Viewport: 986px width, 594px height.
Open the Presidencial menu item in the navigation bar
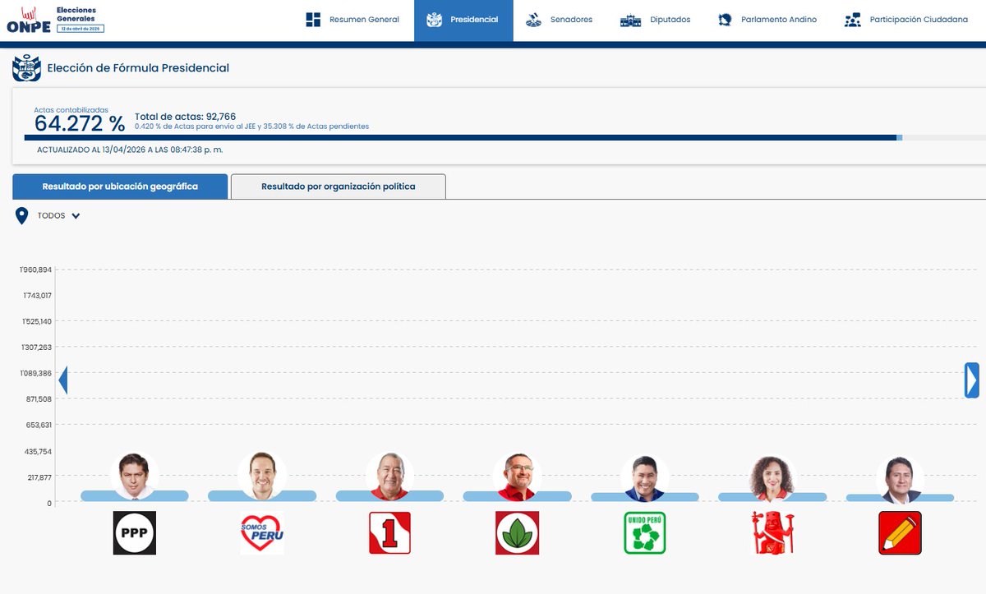click(463, 19)
